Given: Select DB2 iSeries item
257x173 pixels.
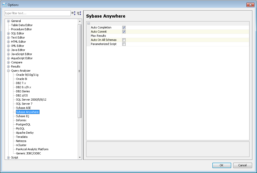Looking at the screenshot, I should coord(23,91).
